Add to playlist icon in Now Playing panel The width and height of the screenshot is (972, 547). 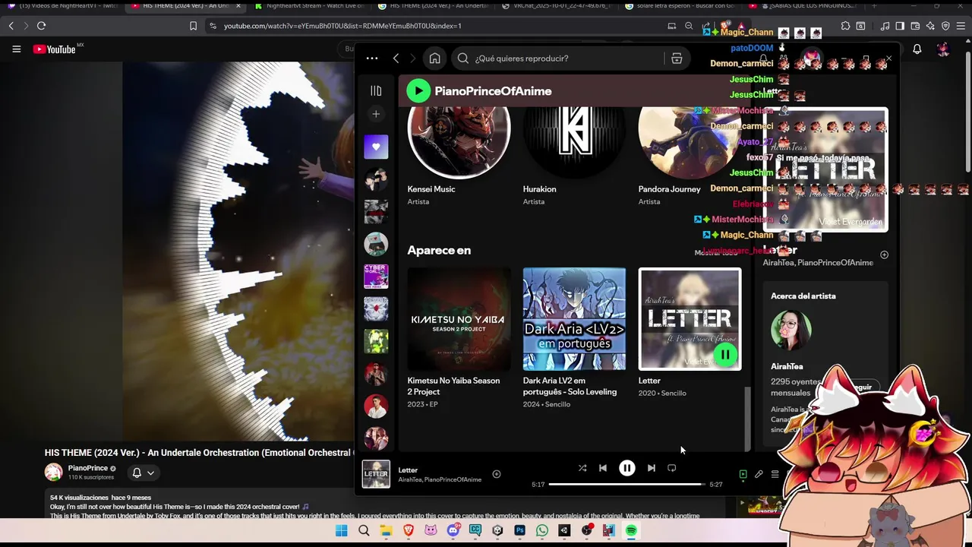click(x=884, y=255)
